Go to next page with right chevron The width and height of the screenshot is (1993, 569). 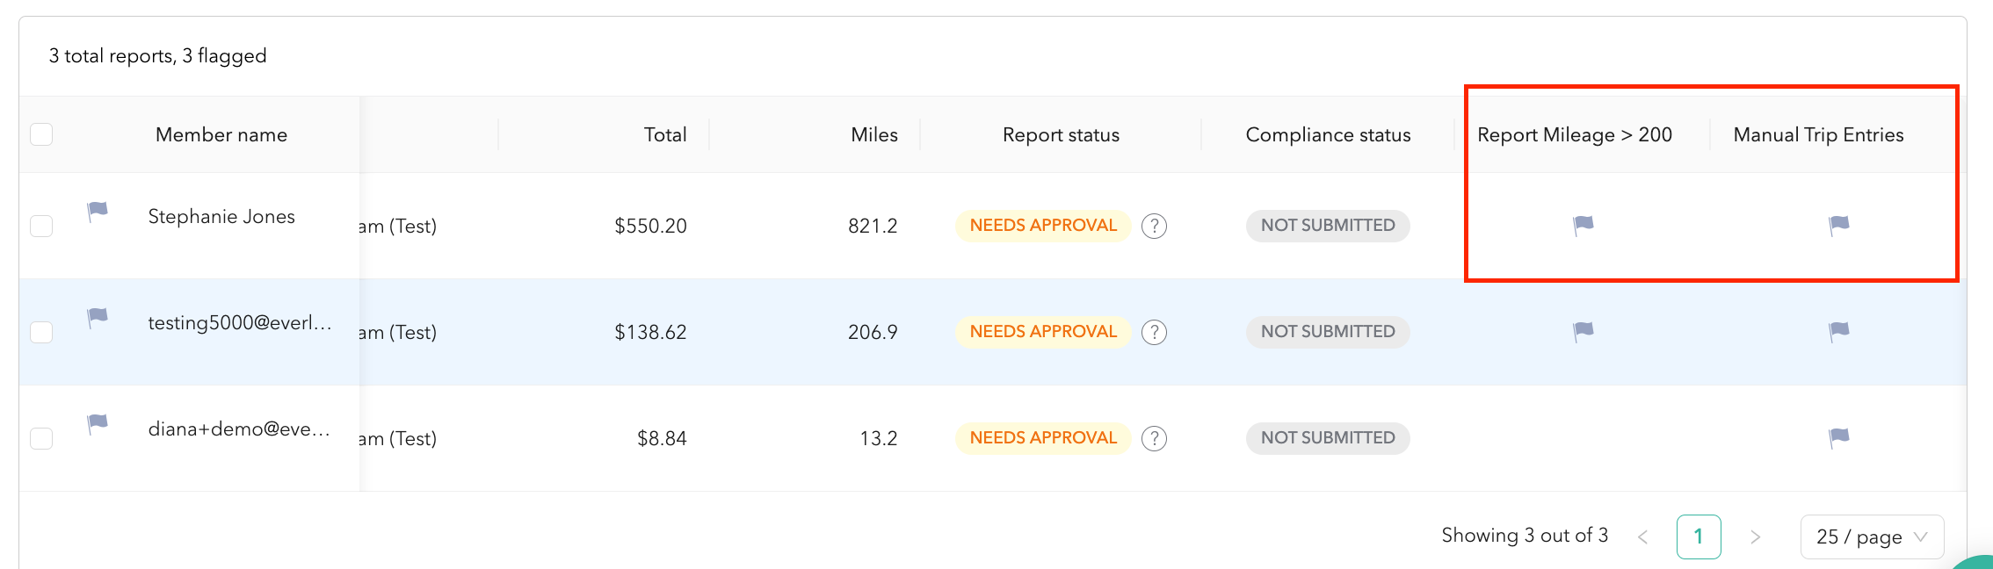(1755, 537)
